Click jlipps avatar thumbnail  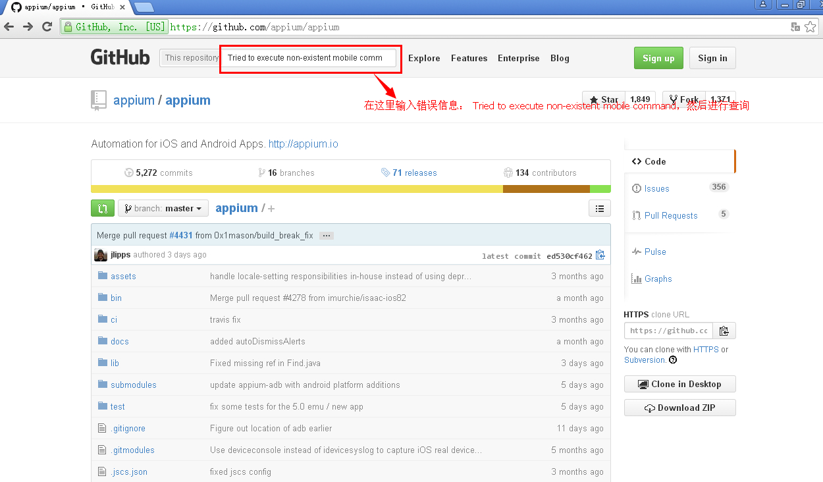[101, 255]
